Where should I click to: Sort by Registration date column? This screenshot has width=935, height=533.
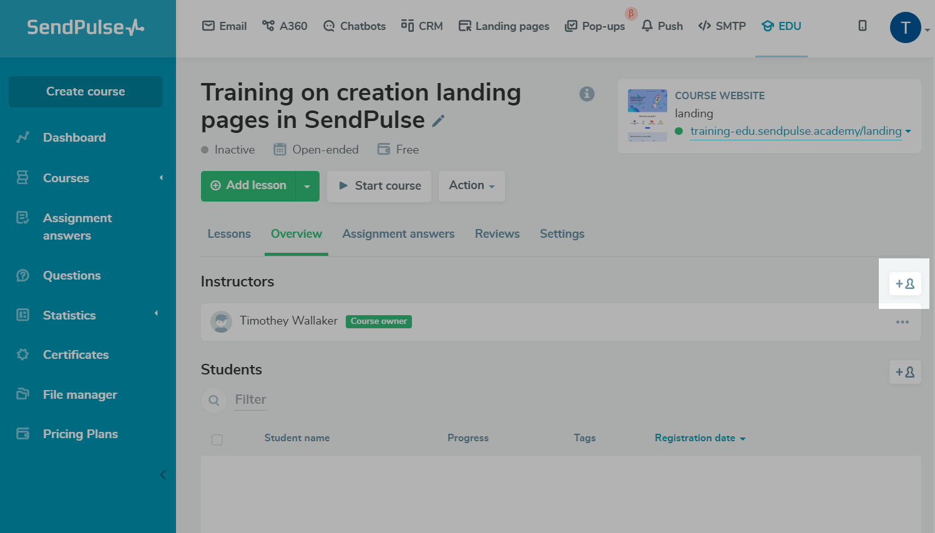tap(700, 438)
